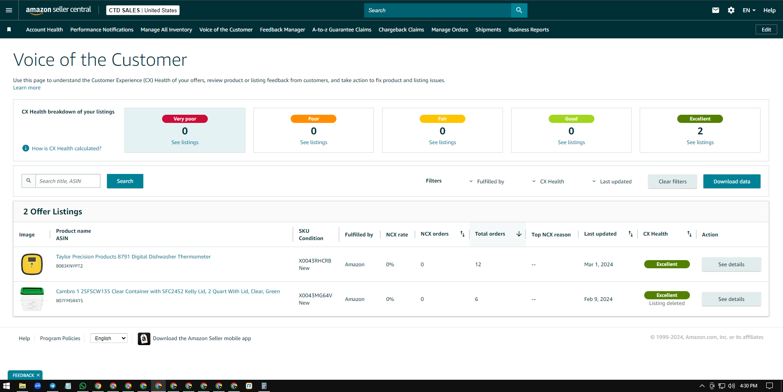The width and height of the screenshot is (783, 392).
Task: Open the hamburger navigation menu
Action: tap(9, 10)
